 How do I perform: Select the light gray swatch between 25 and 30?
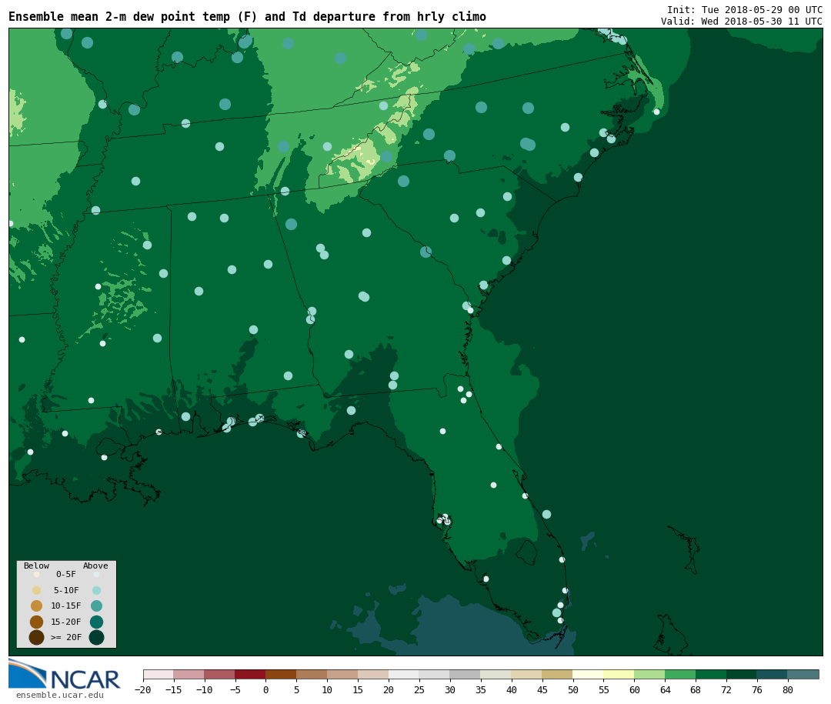point(435,674)
